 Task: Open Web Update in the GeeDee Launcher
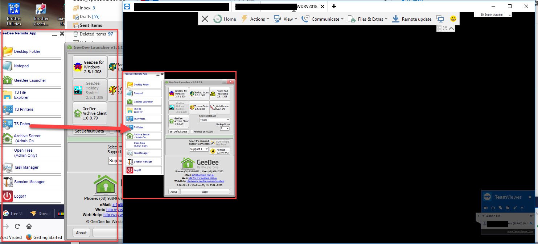click(220, 108)
